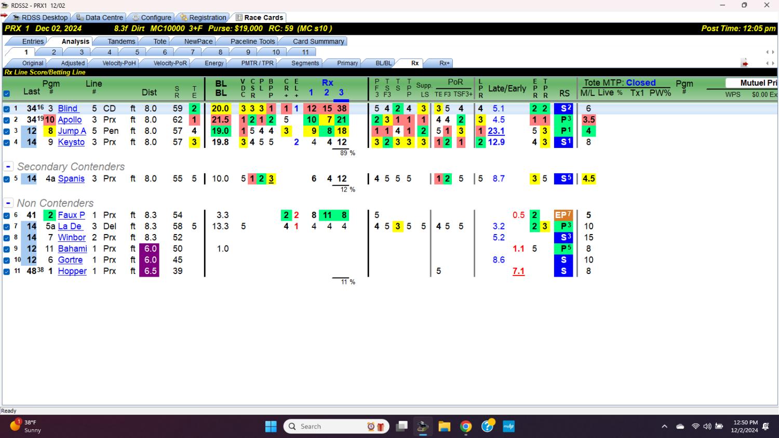The width and height of the screenshot is (779, 438).
Task: Uncheck the row 5 Spanis checkbox
Action: point(6,179)
